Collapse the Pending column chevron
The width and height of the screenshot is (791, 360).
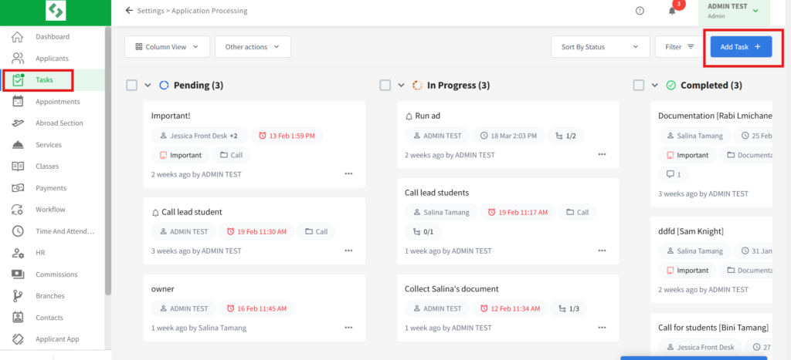click(148, 86)
